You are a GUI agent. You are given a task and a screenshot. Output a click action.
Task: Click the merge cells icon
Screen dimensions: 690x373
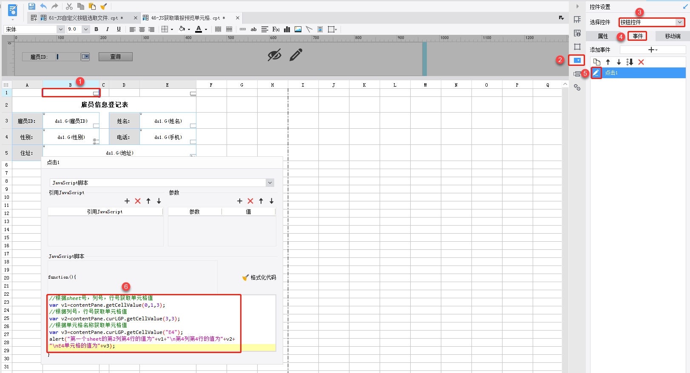click(x=218, y=29)
